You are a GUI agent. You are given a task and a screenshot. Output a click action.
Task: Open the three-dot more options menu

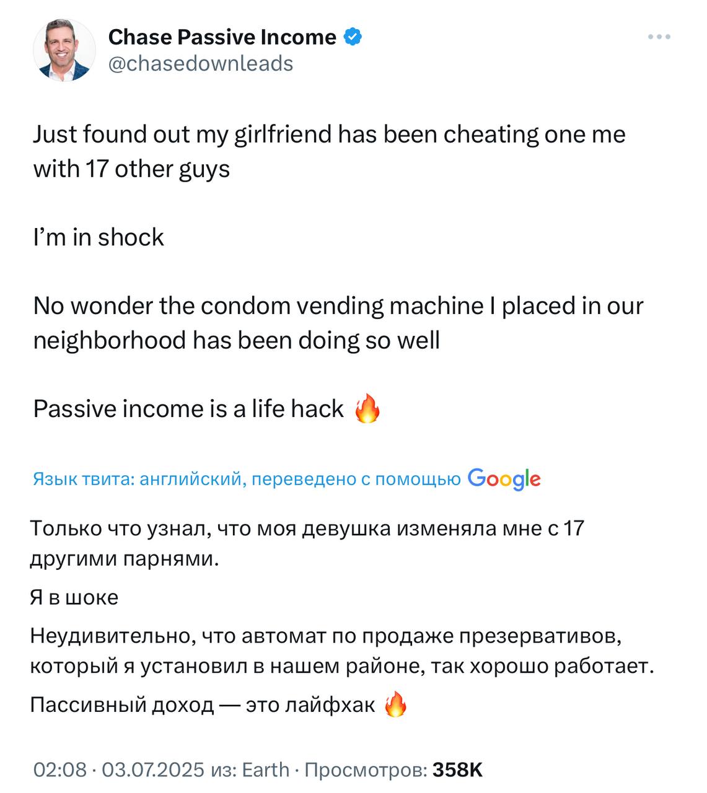pyautogui.click(x=659, y=37)
